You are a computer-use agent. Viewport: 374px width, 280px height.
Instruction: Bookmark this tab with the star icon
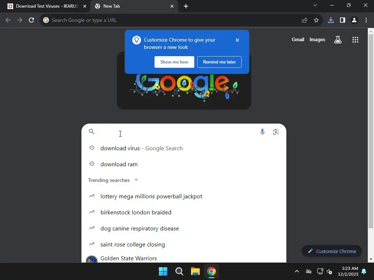(x=316, y=20)
